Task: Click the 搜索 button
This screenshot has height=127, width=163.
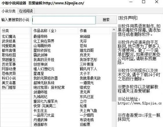Action: 106,20
